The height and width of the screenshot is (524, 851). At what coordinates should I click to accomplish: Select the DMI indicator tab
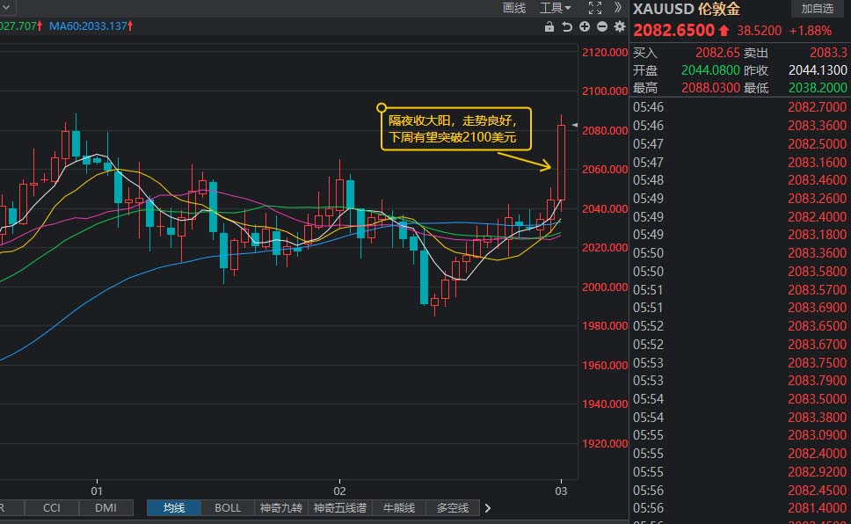105,507
